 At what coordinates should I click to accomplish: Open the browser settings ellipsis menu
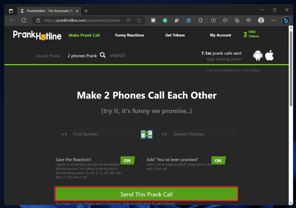[x=273, y=20]
